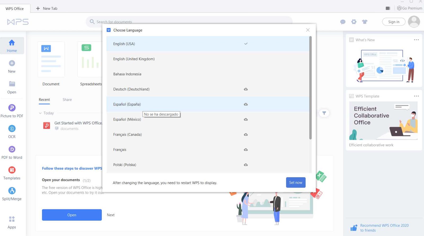Open the Home sidebar item
The height and width of the screenshot is (236, 424).
[12, 46]
